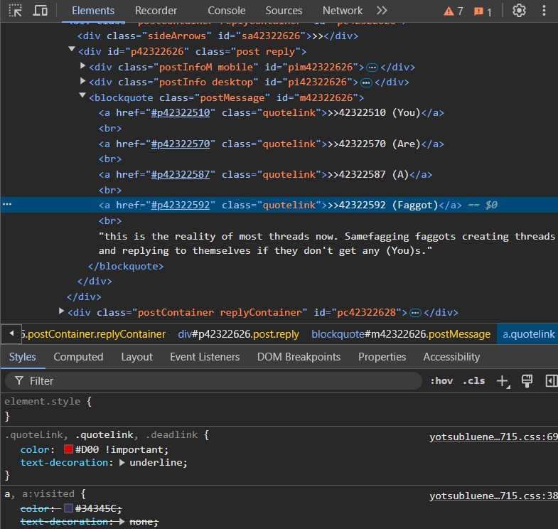Expand the text-decoration none shorthand triangle

click(122, 521)
